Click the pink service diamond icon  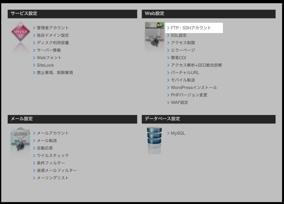click(x=20, y=32)
